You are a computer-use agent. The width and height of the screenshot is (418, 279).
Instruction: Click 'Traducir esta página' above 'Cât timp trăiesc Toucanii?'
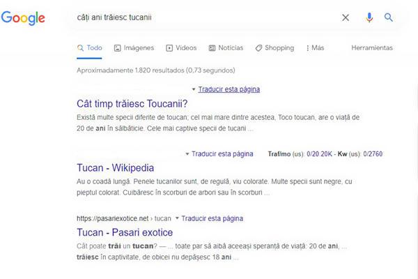[229, 89]
